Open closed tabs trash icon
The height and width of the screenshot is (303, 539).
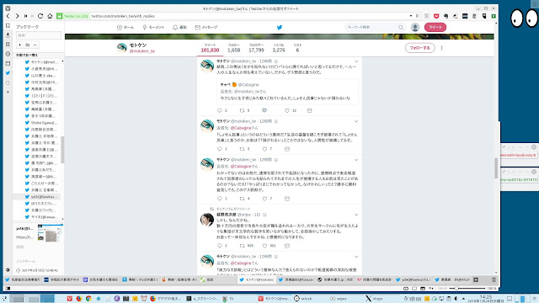point(494,280)
